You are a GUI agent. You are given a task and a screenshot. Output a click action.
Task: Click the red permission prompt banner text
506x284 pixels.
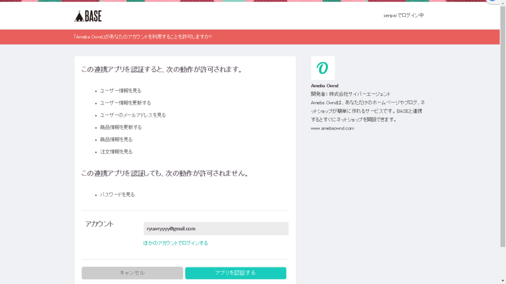click(x=143, y=36)
